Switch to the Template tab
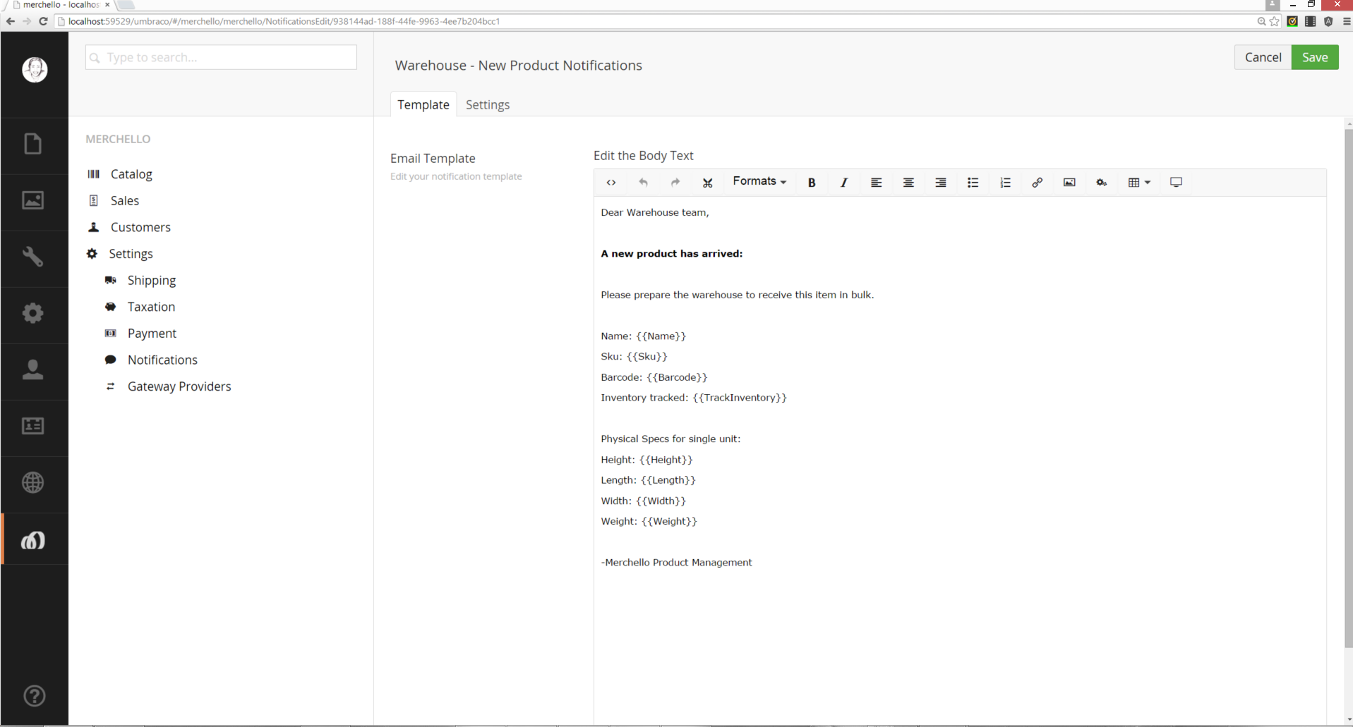Screen dimensions: 1353x727 [x=423, y=104]
